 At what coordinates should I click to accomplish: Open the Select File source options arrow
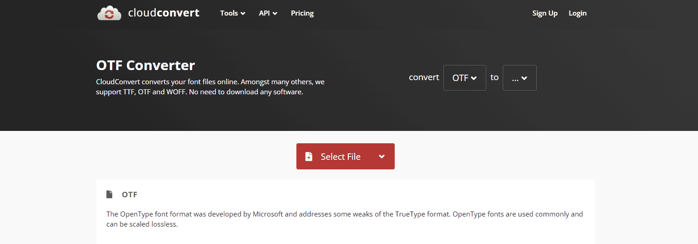(x=381, y=157)
